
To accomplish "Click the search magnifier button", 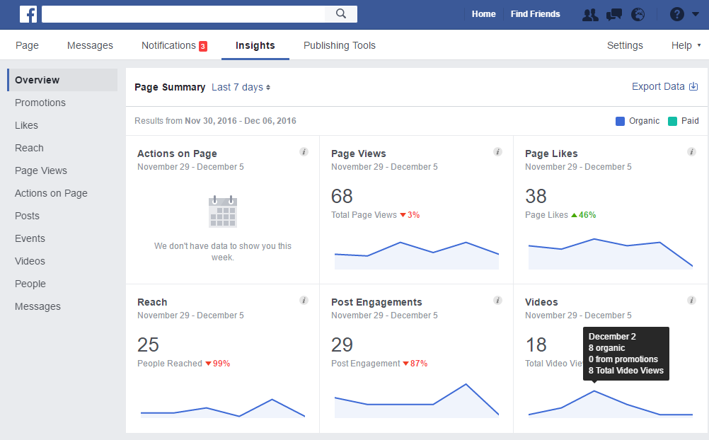I will click(341, 14).
